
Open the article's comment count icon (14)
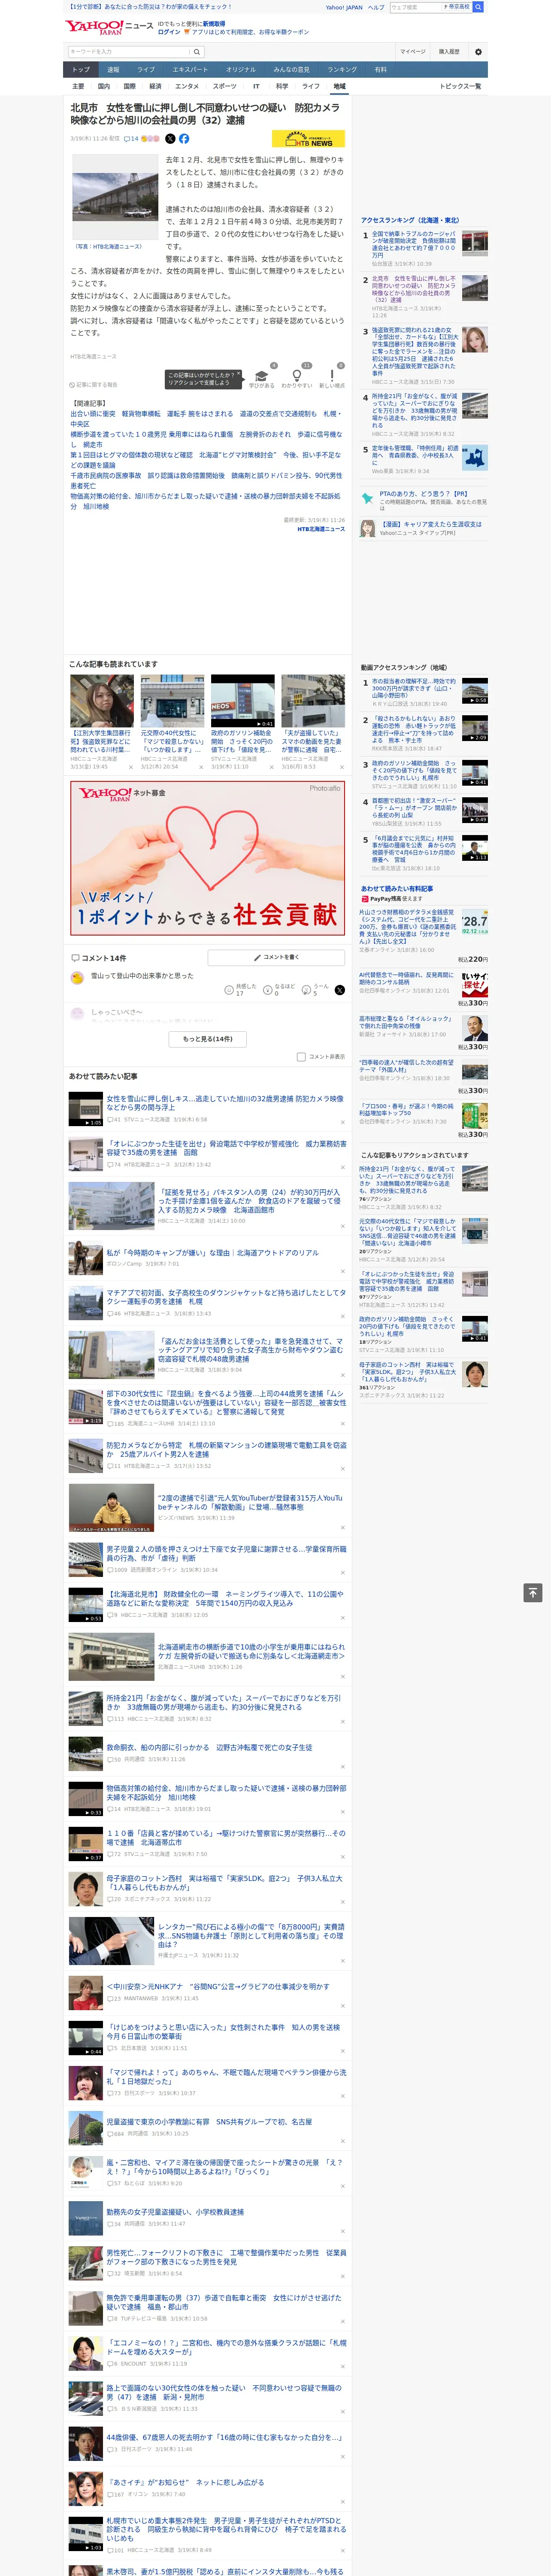tap(131, 139)
